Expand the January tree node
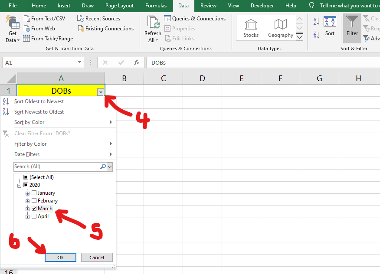This screenshot has width=380, height=274. click(27, 193)
